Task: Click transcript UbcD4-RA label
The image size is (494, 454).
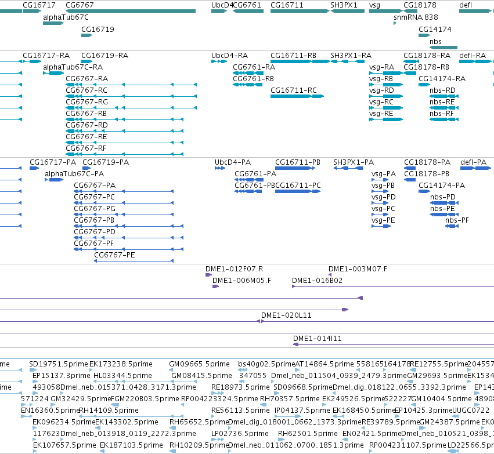Action: [230, 56]
